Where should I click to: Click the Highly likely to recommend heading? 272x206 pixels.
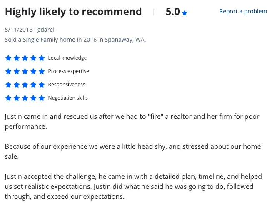[73, 12]
